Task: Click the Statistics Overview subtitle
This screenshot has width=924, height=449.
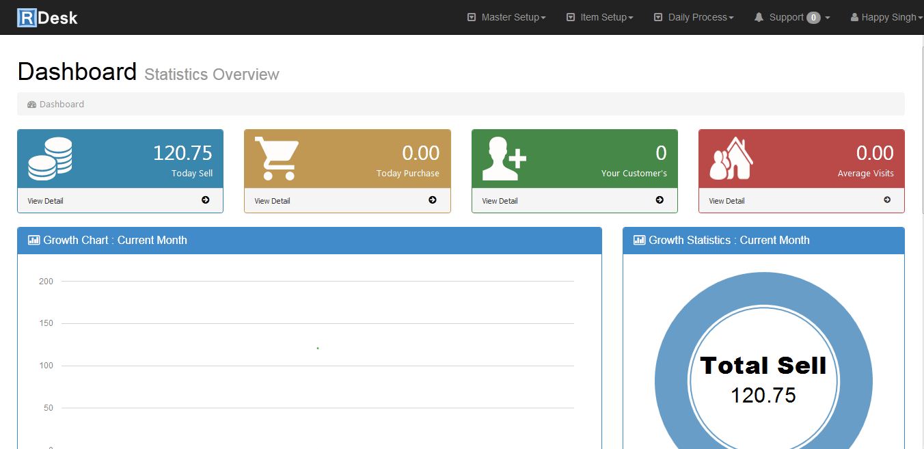Action: point(212,74)
